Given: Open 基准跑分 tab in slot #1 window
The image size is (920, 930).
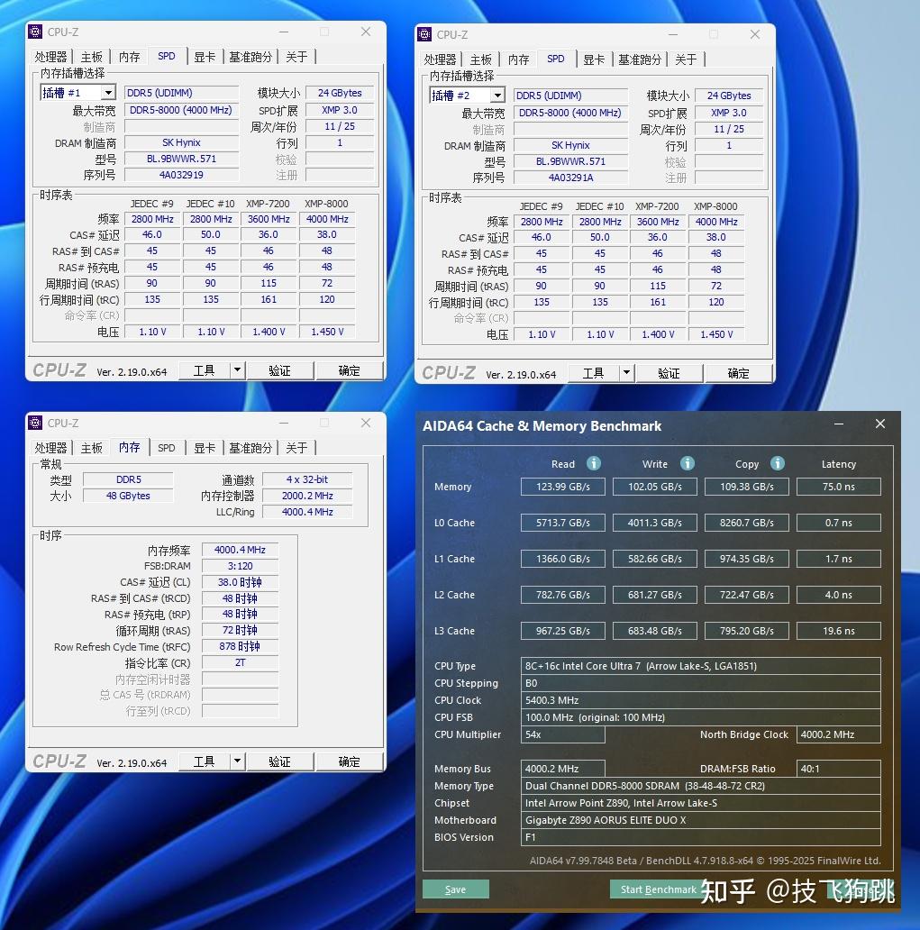Looking at the screenshot, I should pyautogui.click(x=250, y=57).
